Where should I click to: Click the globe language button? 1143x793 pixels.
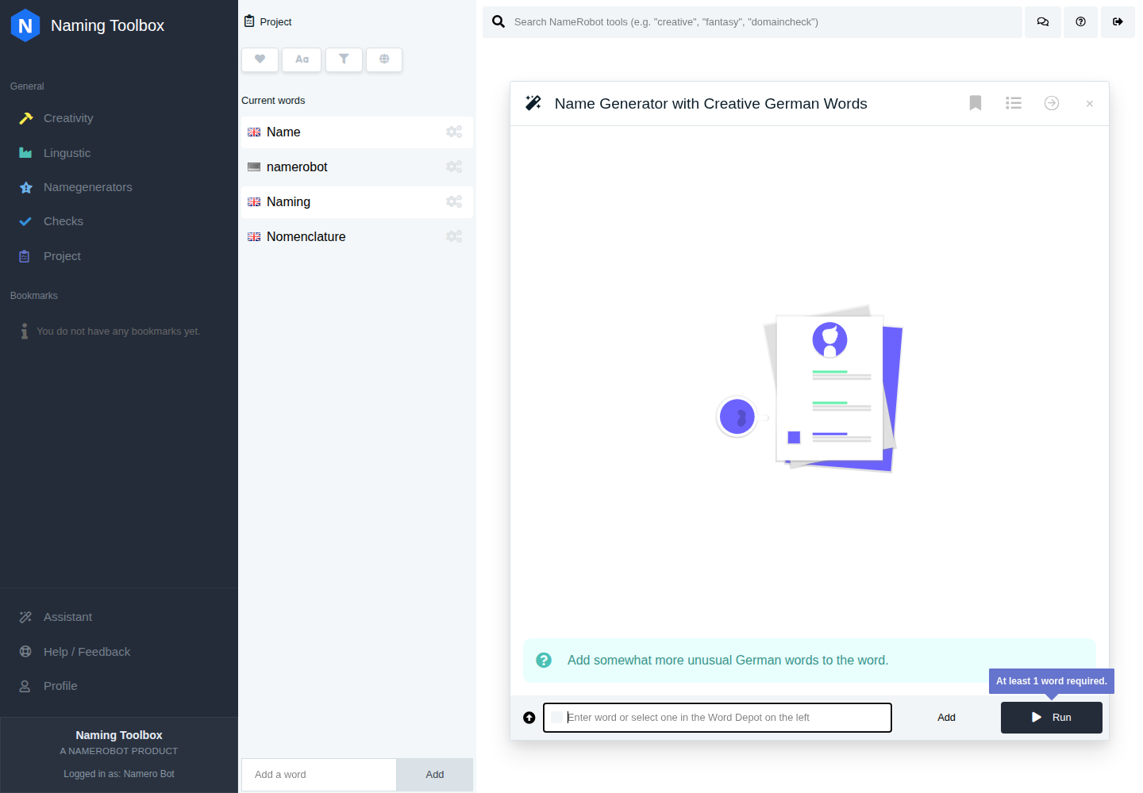[384, 59]
